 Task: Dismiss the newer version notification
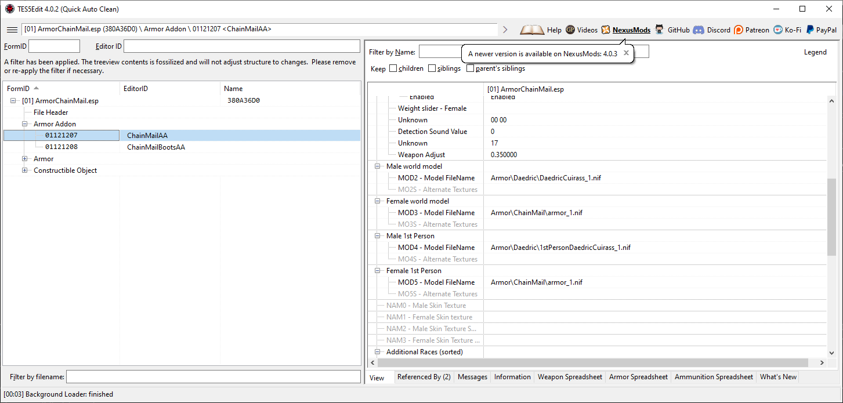coord(626,53)
